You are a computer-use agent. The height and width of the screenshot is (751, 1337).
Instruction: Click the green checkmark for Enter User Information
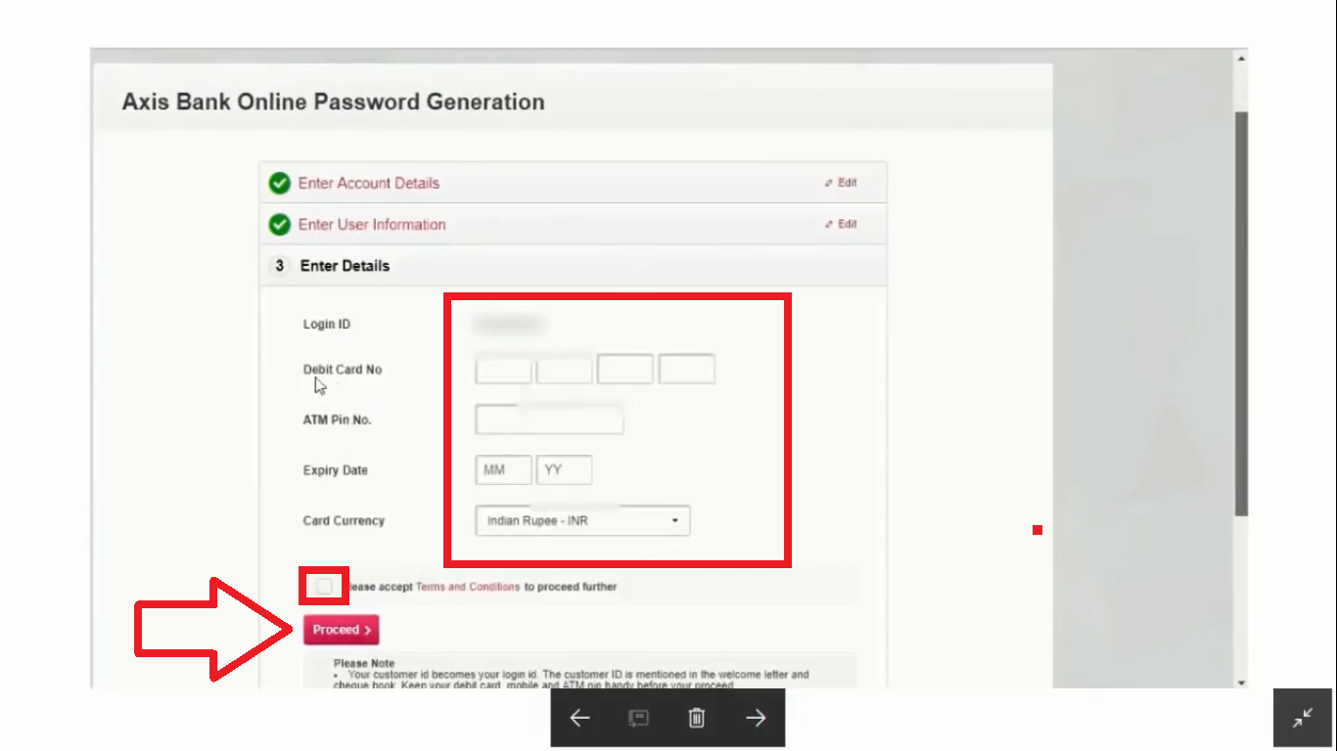pyautogui.click(x=279, y=224)
